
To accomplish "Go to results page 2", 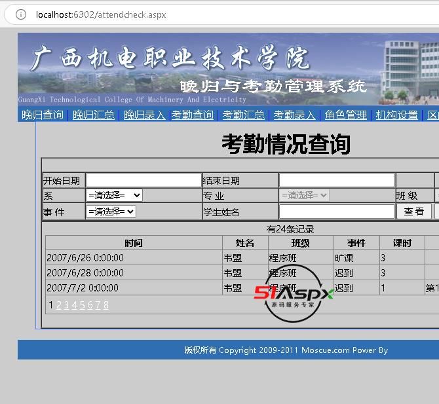I will tap(59, 305).
